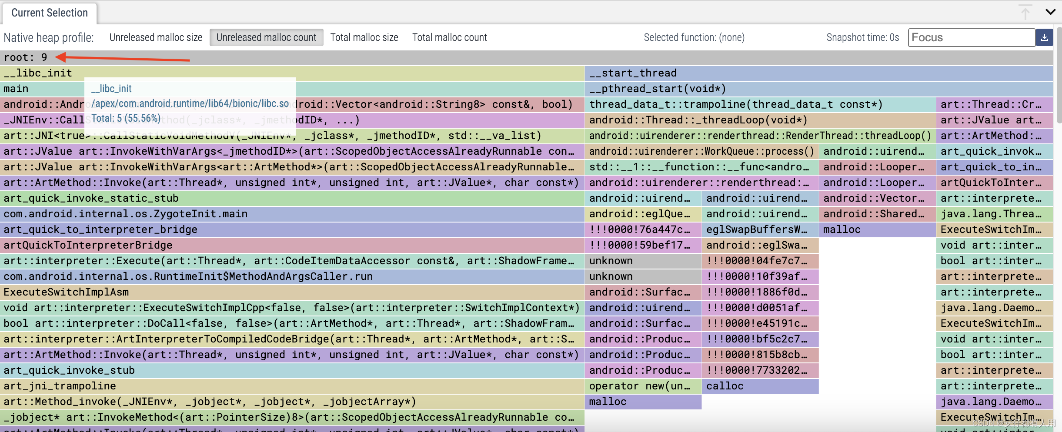This screenshot has width=1062, height=432.
Task: Select Unreleased malloc count view
Action: coord(266,37)
